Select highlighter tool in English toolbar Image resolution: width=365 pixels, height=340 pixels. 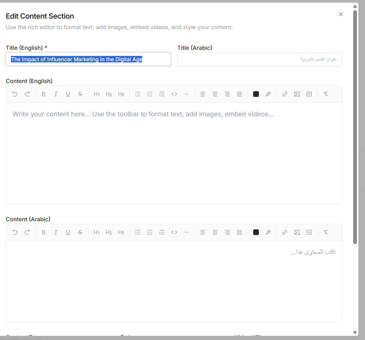click(268, 94)
